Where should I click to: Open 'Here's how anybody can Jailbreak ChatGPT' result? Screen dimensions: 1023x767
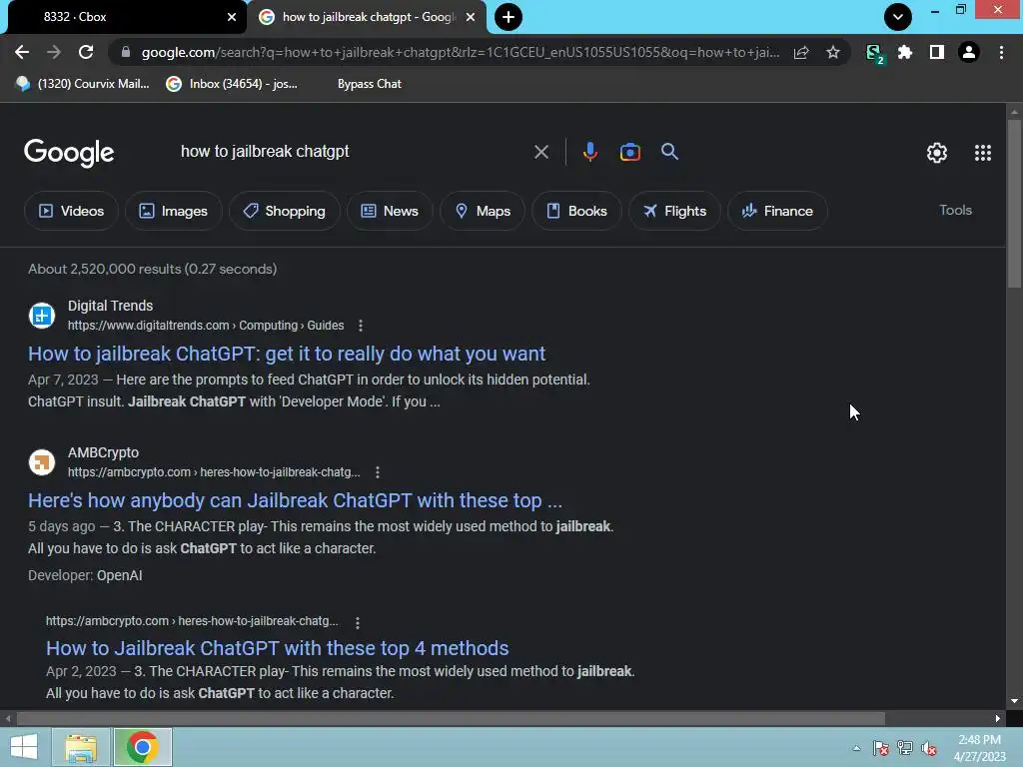295,500
